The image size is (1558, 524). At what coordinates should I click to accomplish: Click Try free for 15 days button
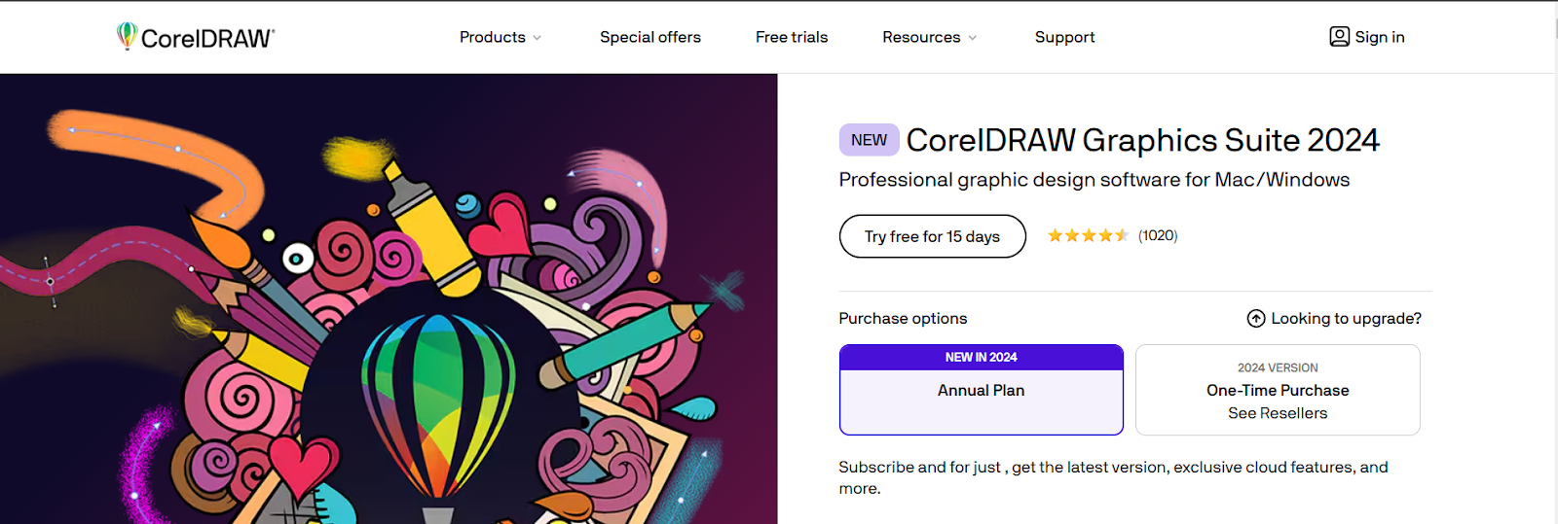(x=933, y=236)
